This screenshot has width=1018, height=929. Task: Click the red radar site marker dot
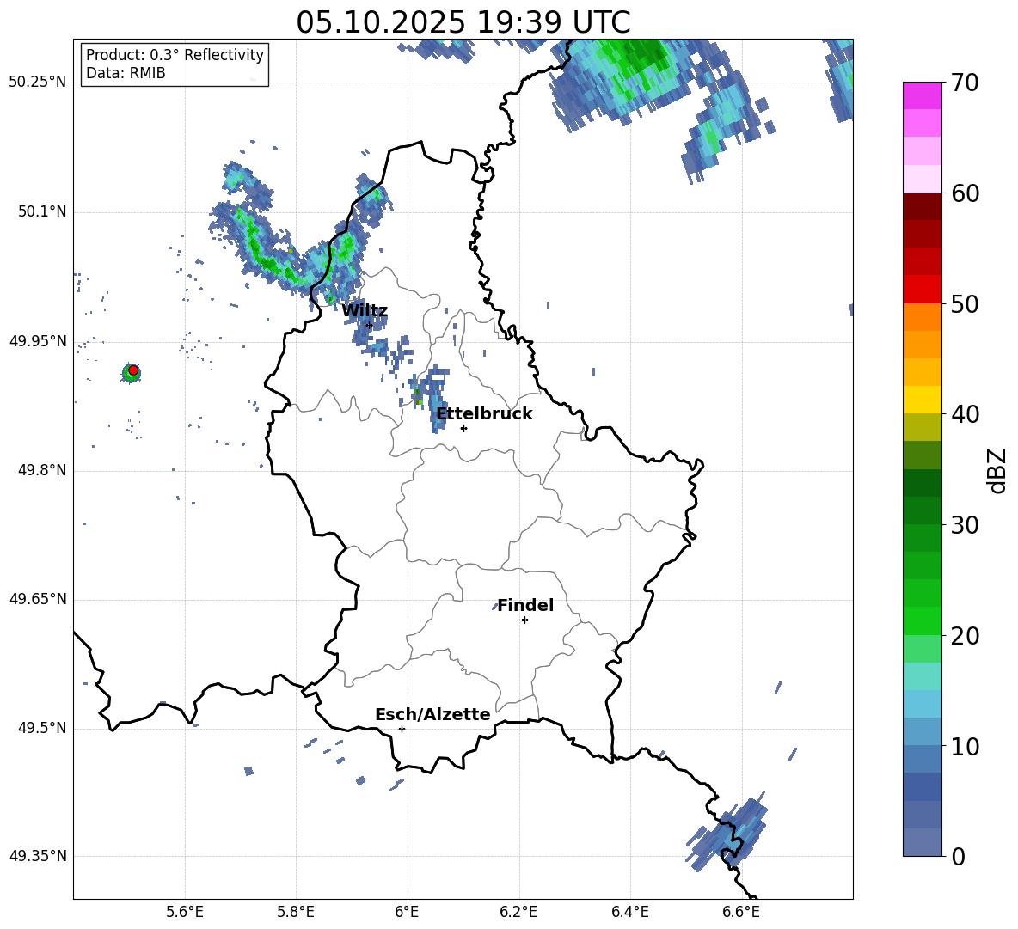tap(133, 370)
